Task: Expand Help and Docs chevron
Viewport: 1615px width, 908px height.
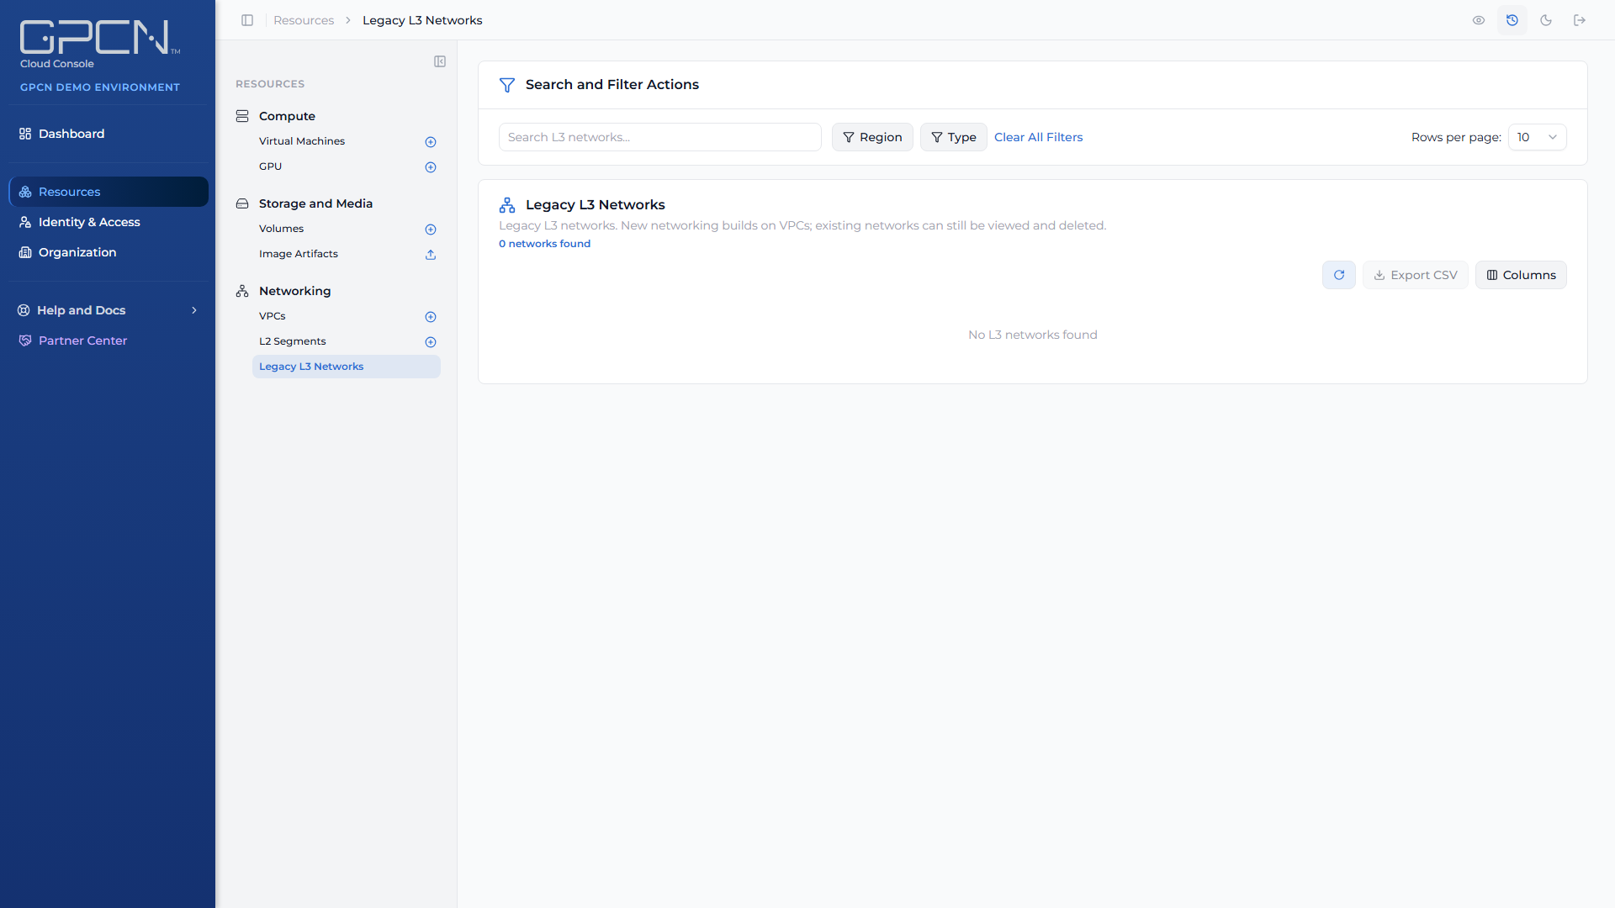Action: pyautogui.click(x=194, y=310)
